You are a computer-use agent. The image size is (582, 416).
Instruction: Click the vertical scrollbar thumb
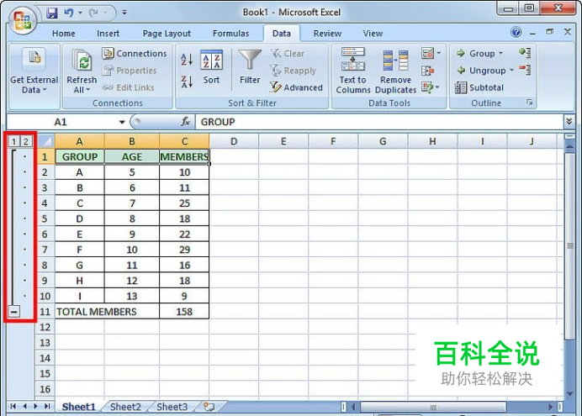pos(569,246)
